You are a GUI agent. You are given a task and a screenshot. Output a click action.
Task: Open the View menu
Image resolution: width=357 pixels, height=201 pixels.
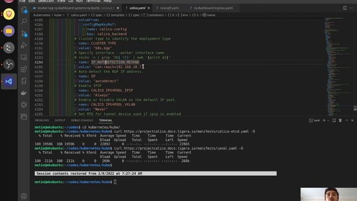tap(61, 1)
